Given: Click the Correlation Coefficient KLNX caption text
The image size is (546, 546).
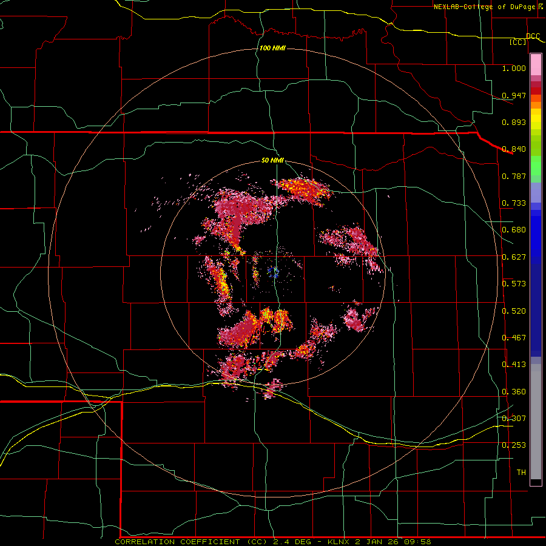Looking at the screenshot, I should click(x=272, y=542).
